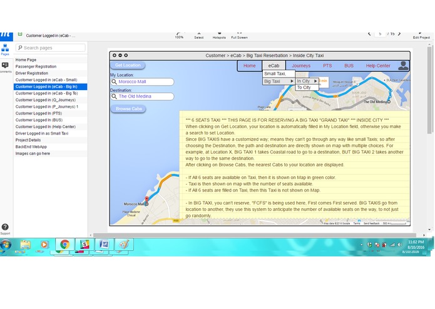Click the Select tool in toolbar

(x=198, y=36)
